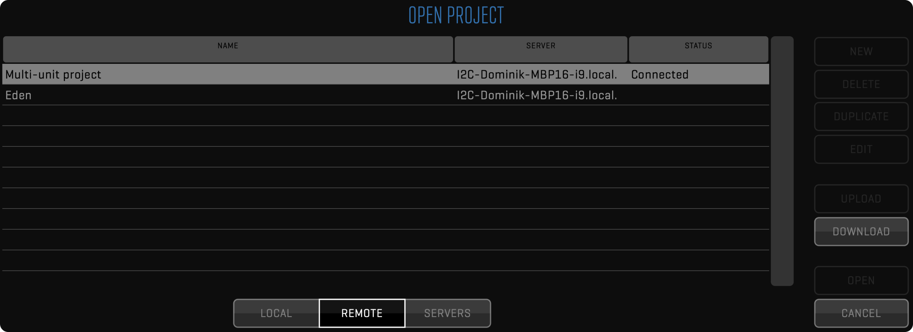Click the OPEN button
This screenshot has width=913, height=332.
click(861, 281)
